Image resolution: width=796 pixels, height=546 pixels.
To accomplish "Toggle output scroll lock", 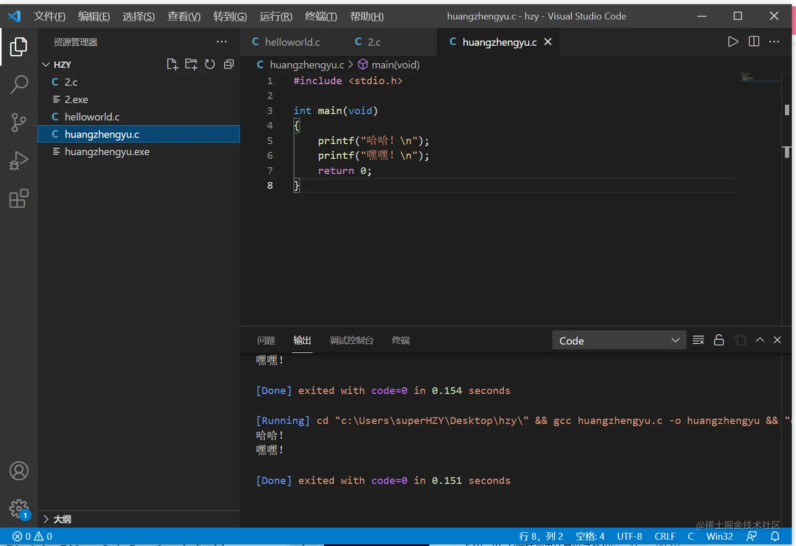I will [x=719, y=340].
